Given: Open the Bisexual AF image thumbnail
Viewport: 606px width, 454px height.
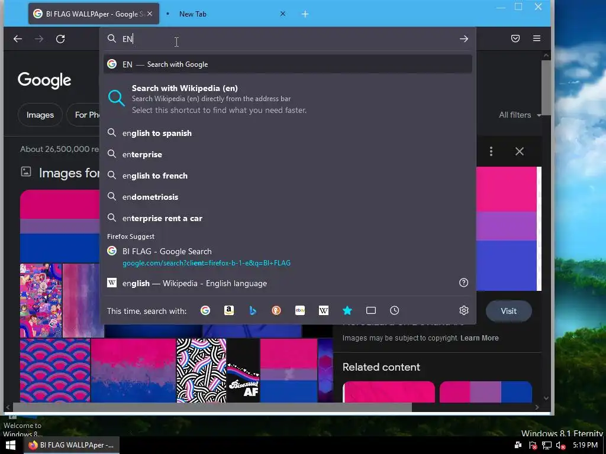Looking at the screenshot, I should 243,371.
